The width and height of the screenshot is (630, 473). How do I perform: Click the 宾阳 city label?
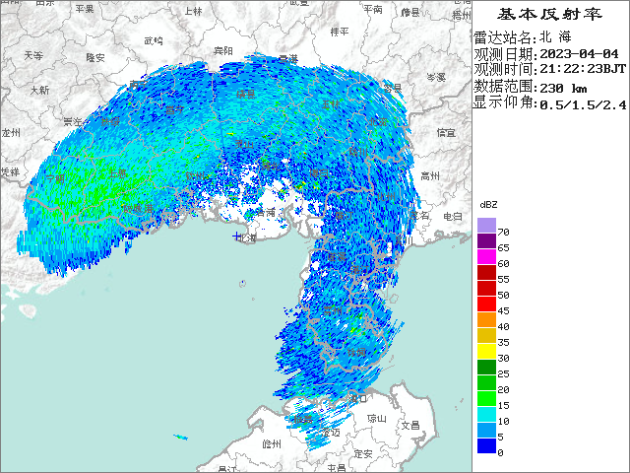(223, 50)
